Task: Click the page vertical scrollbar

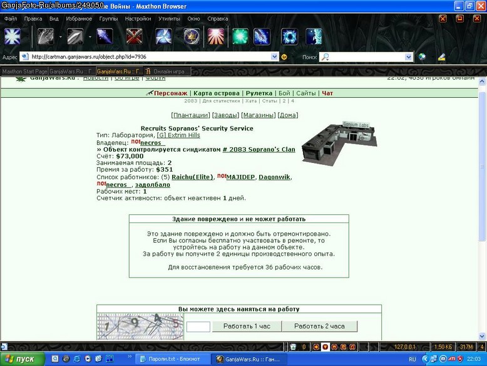Action: [x=482, y=208]
